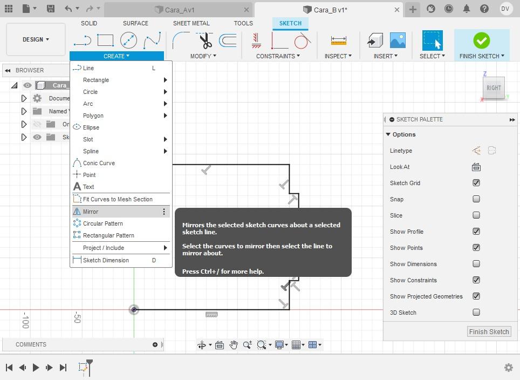Screen dimensions: 520x380
Task: Click the Measure ruler icon
Action: (339, 40)
